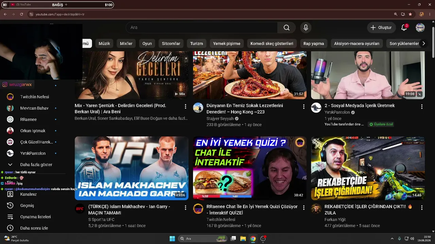Open Chrome's three-dot menu
435x244 pixels.
pyautogui.click(x=430, y=14)
